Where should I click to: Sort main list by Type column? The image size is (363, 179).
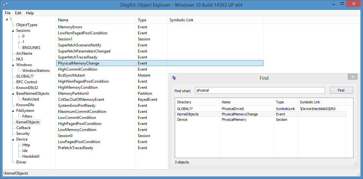pyautogui.click(x=152, y=20)
